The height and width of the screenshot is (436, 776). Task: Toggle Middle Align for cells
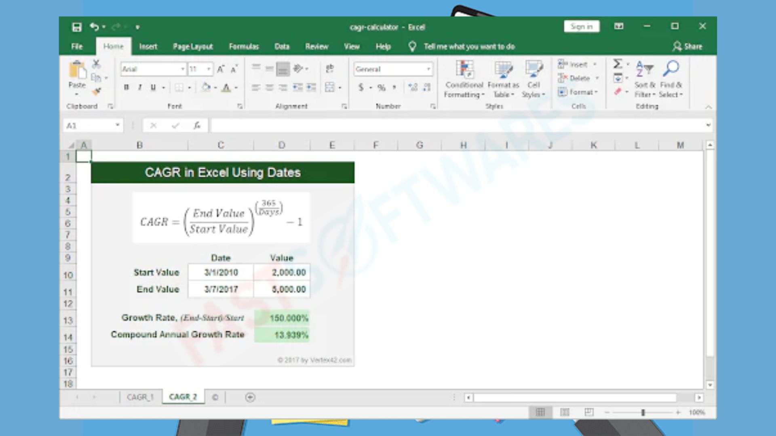tap(270, 69)
